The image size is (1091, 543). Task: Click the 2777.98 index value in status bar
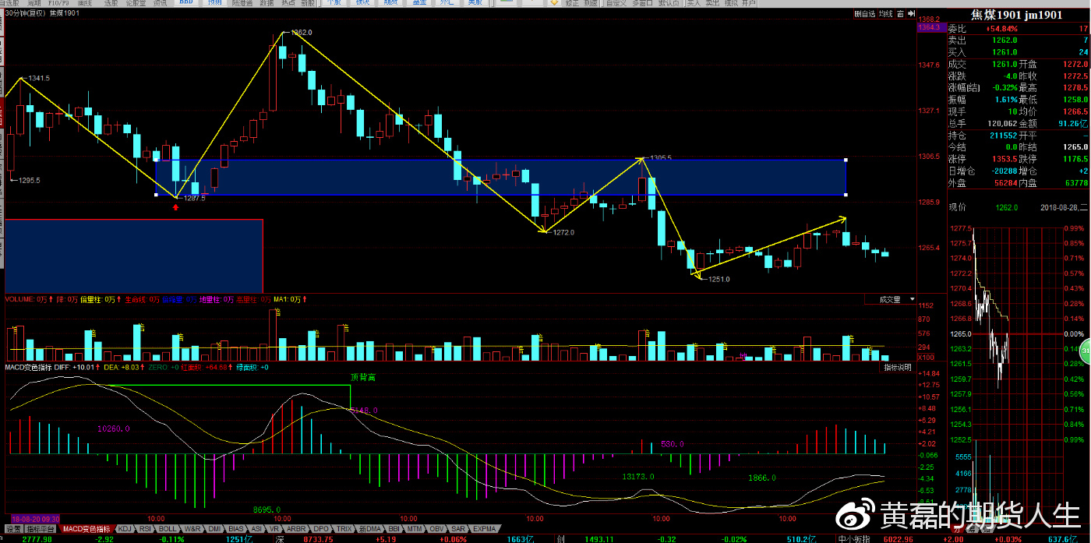point(37,538)
